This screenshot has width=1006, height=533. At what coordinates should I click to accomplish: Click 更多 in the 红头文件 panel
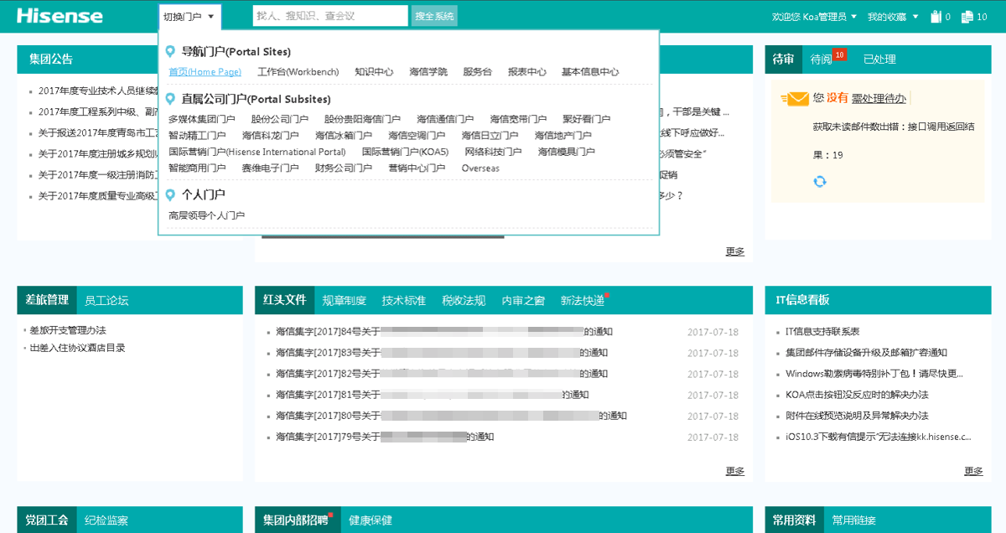735,471
